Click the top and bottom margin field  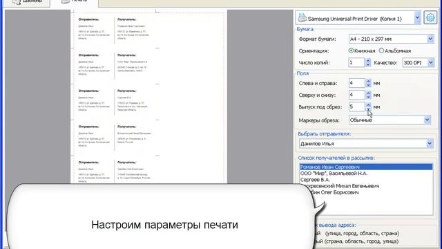click(357, 95)
